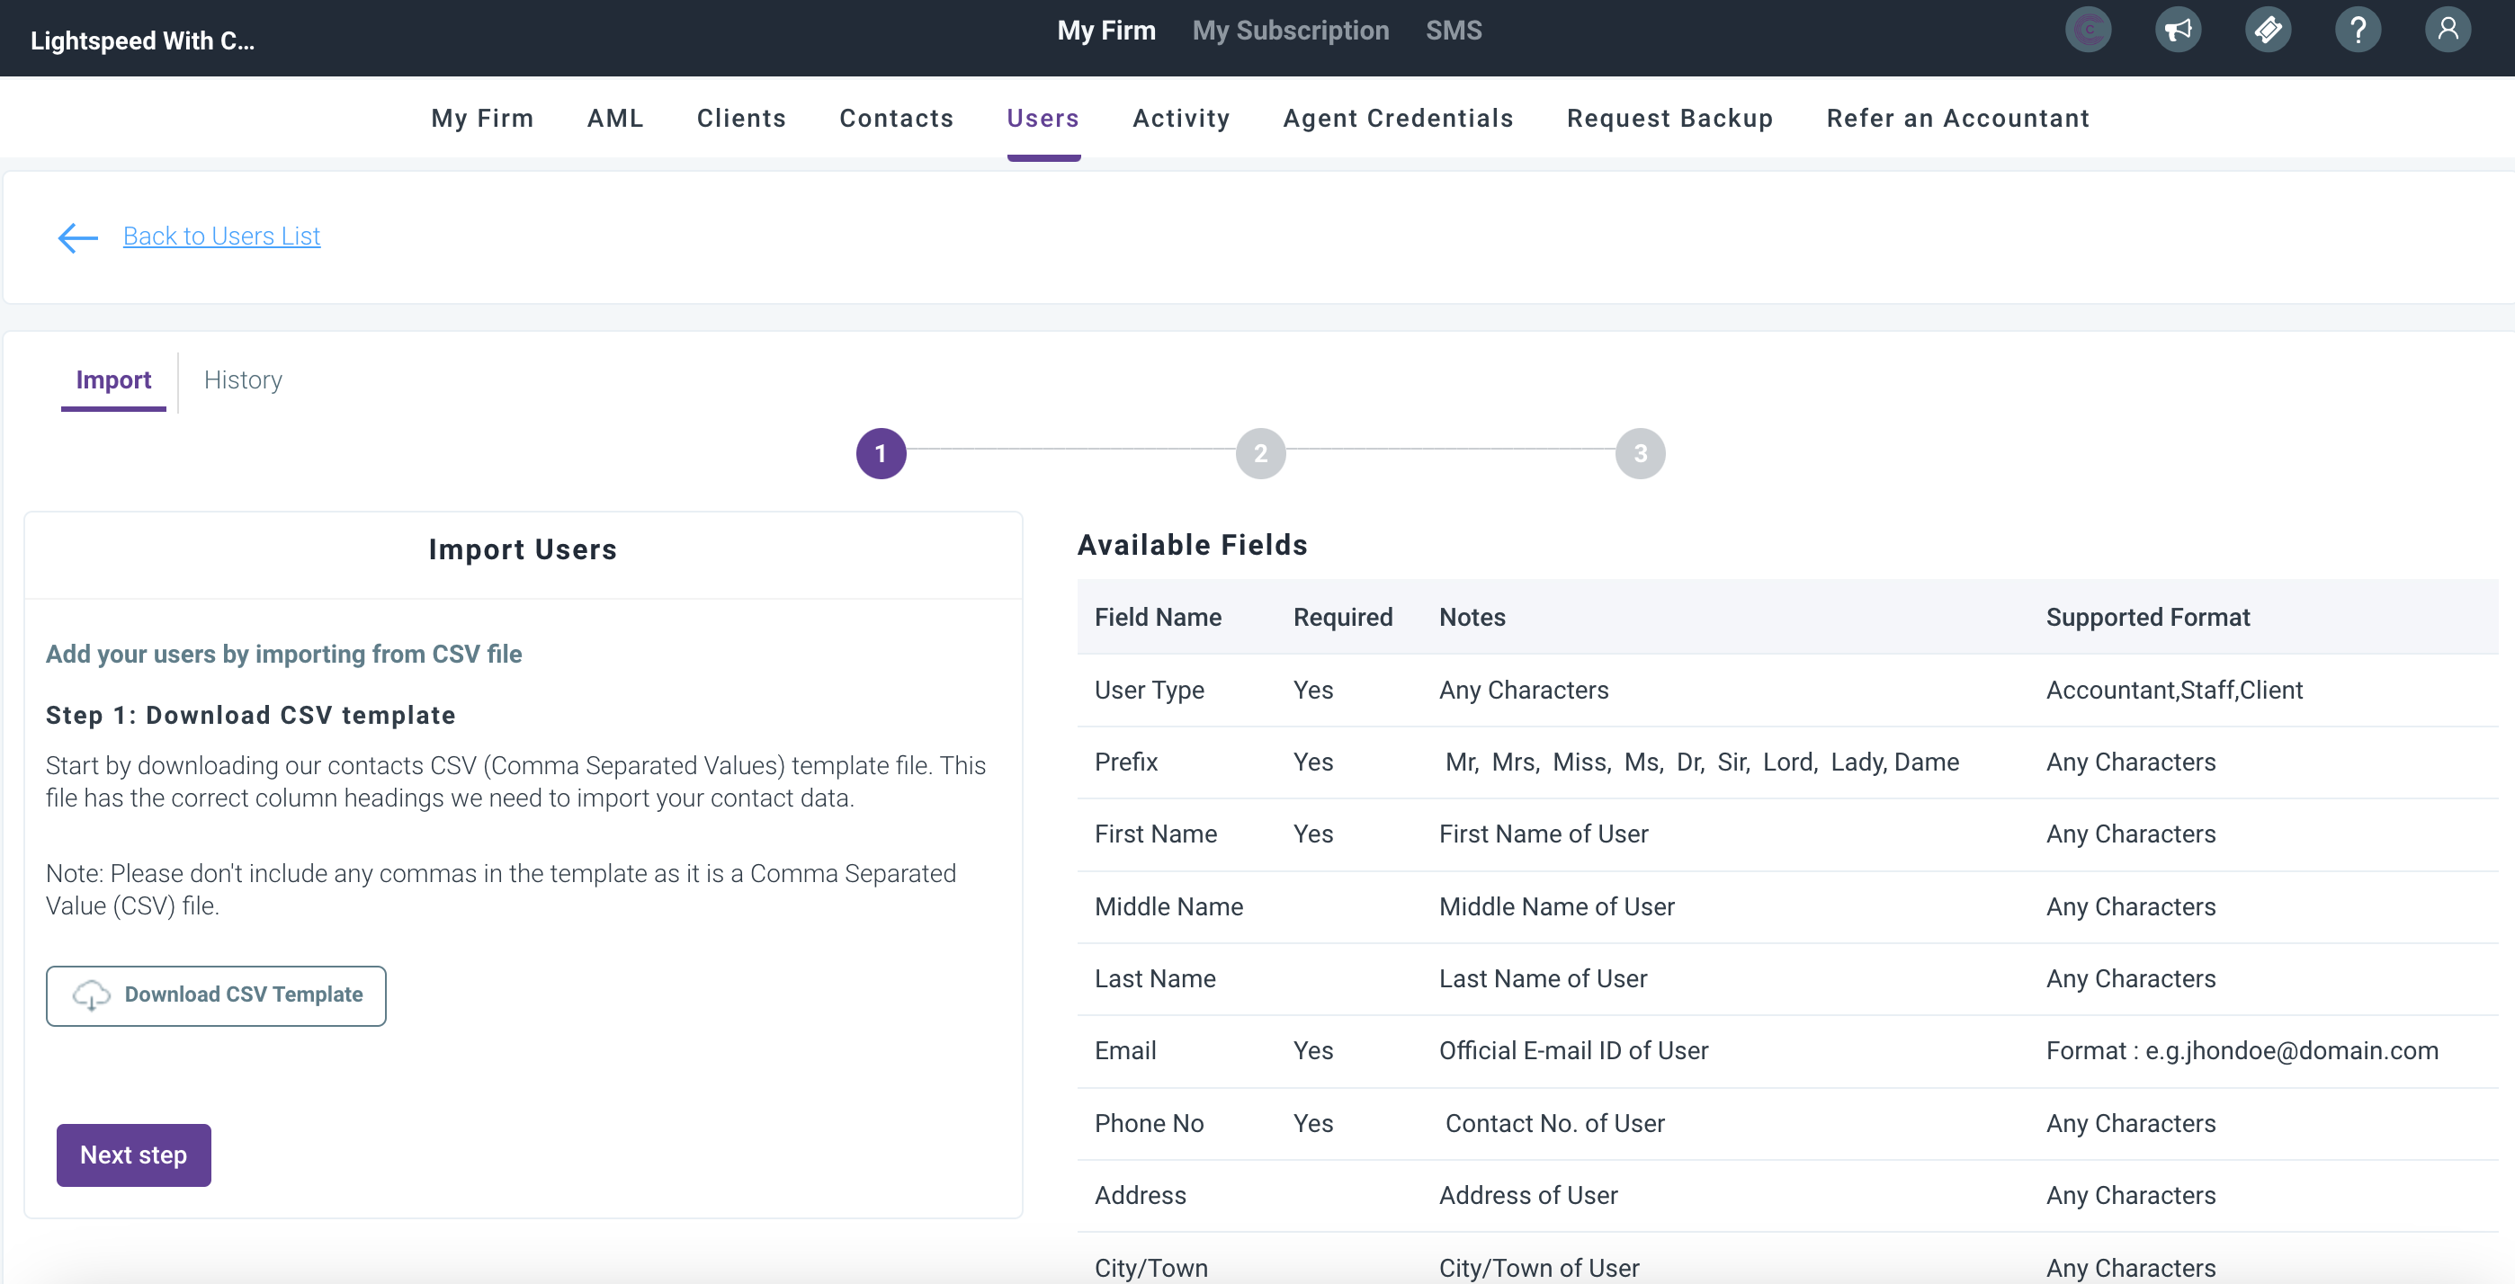Open the Clients section
Screen dimensions: 2515x1284
[x=741, y=118]
